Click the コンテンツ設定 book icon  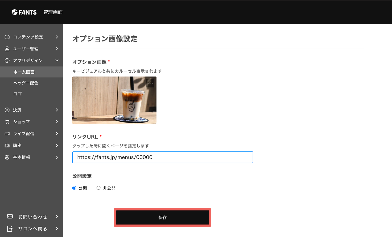click(x=7, y=37)
